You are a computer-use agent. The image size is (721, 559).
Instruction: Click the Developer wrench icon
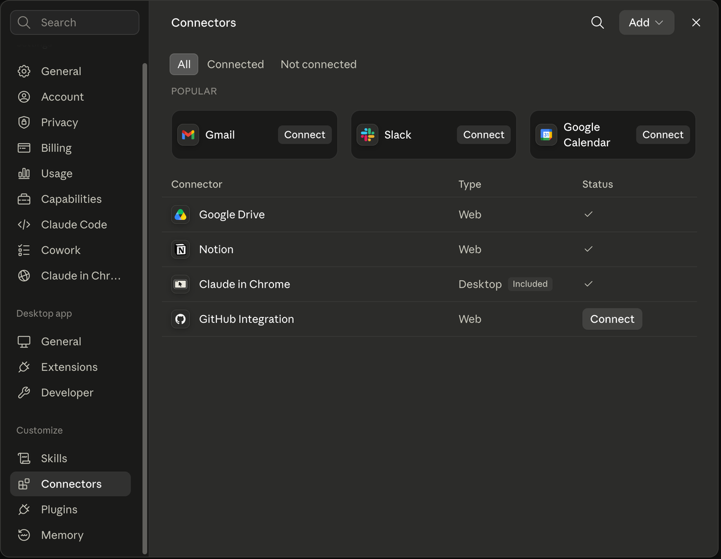(24, 393)
